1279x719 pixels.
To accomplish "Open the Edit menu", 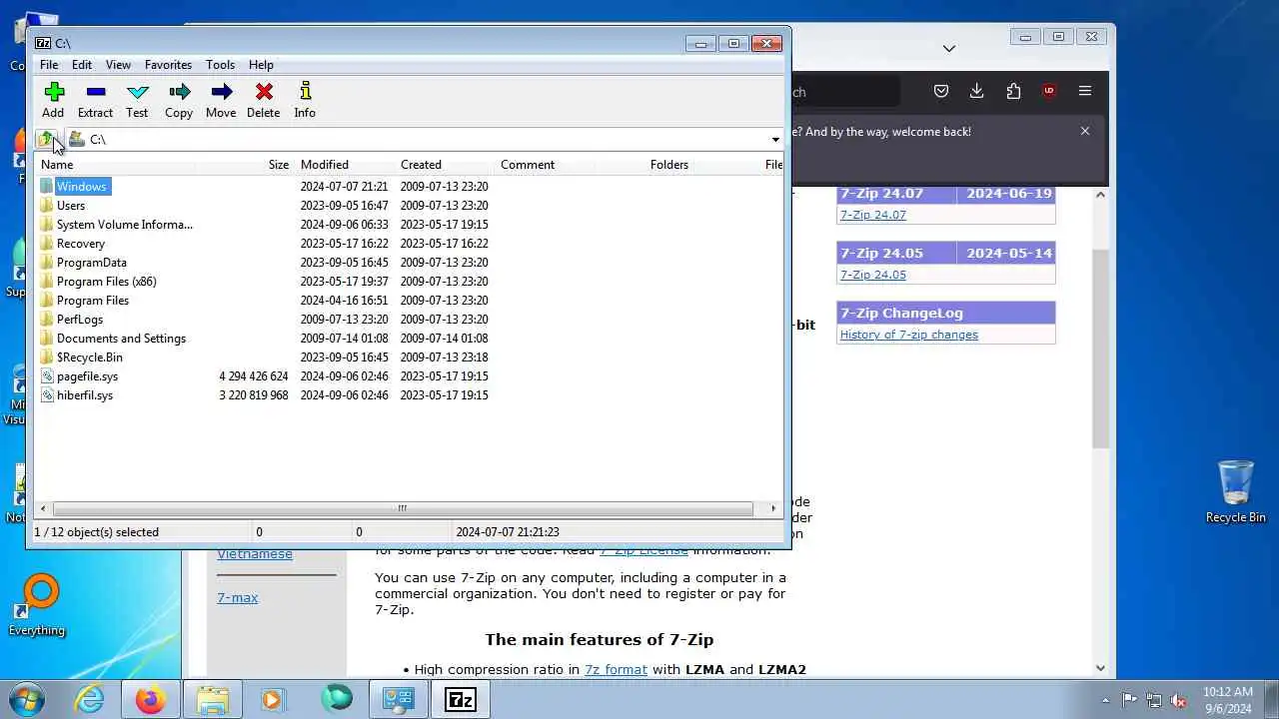I will click(x=82, y=65).
